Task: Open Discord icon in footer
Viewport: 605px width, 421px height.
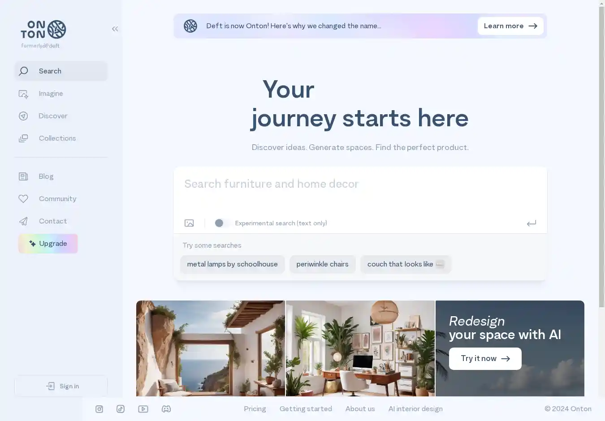Action: coord(166,409)
